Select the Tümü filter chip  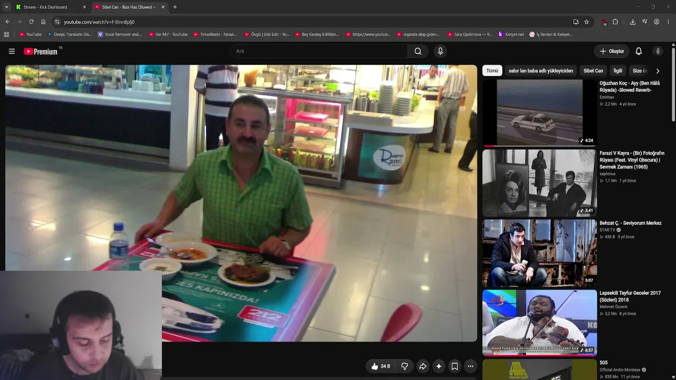pyautogui.click(x=492, y=71)
